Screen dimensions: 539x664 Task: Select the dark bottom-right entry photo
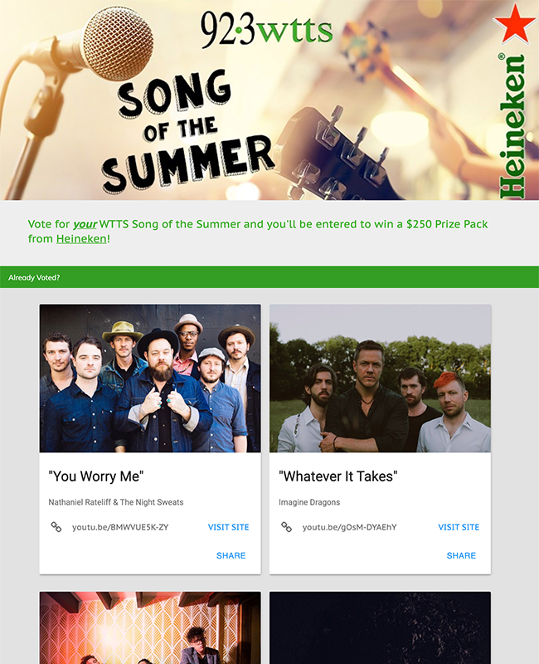tap(381, 627)
